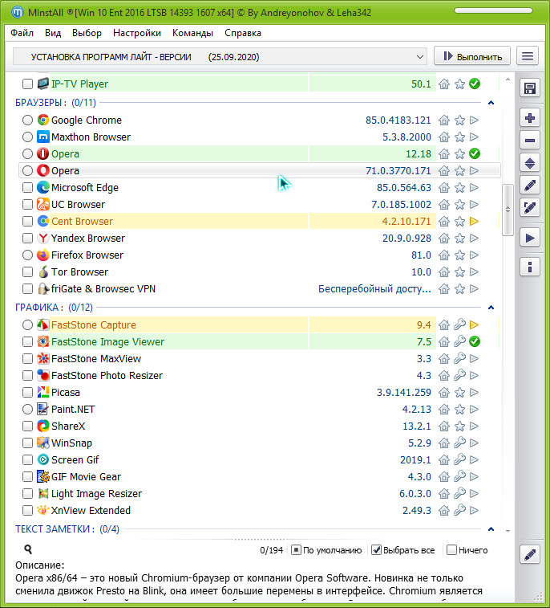
Task: Click star icon for Yandex Browser
Action: tap(459, 238)
